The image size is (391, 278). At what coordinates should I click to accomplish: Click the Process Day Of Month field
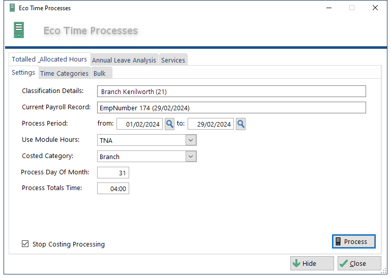click(113, 173)
